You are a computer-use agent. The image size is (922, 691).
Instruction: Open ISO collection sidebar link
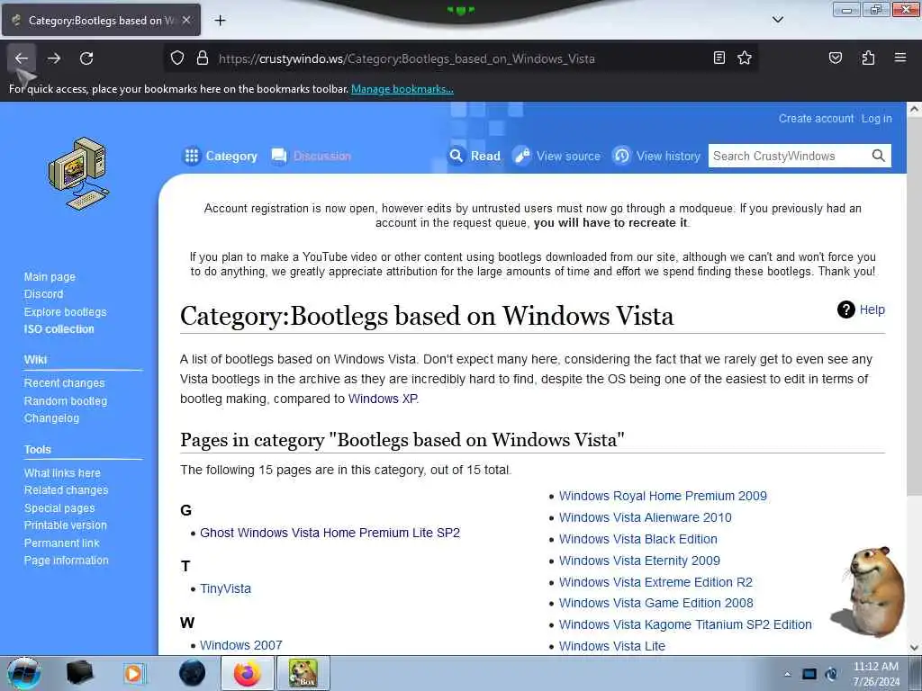pyautogui.click(x=59, y=329)
